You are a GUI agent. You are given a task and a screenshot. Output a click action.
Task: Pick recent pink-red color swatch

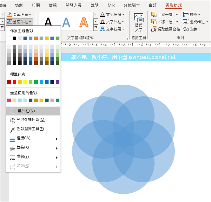click(9, 101)
